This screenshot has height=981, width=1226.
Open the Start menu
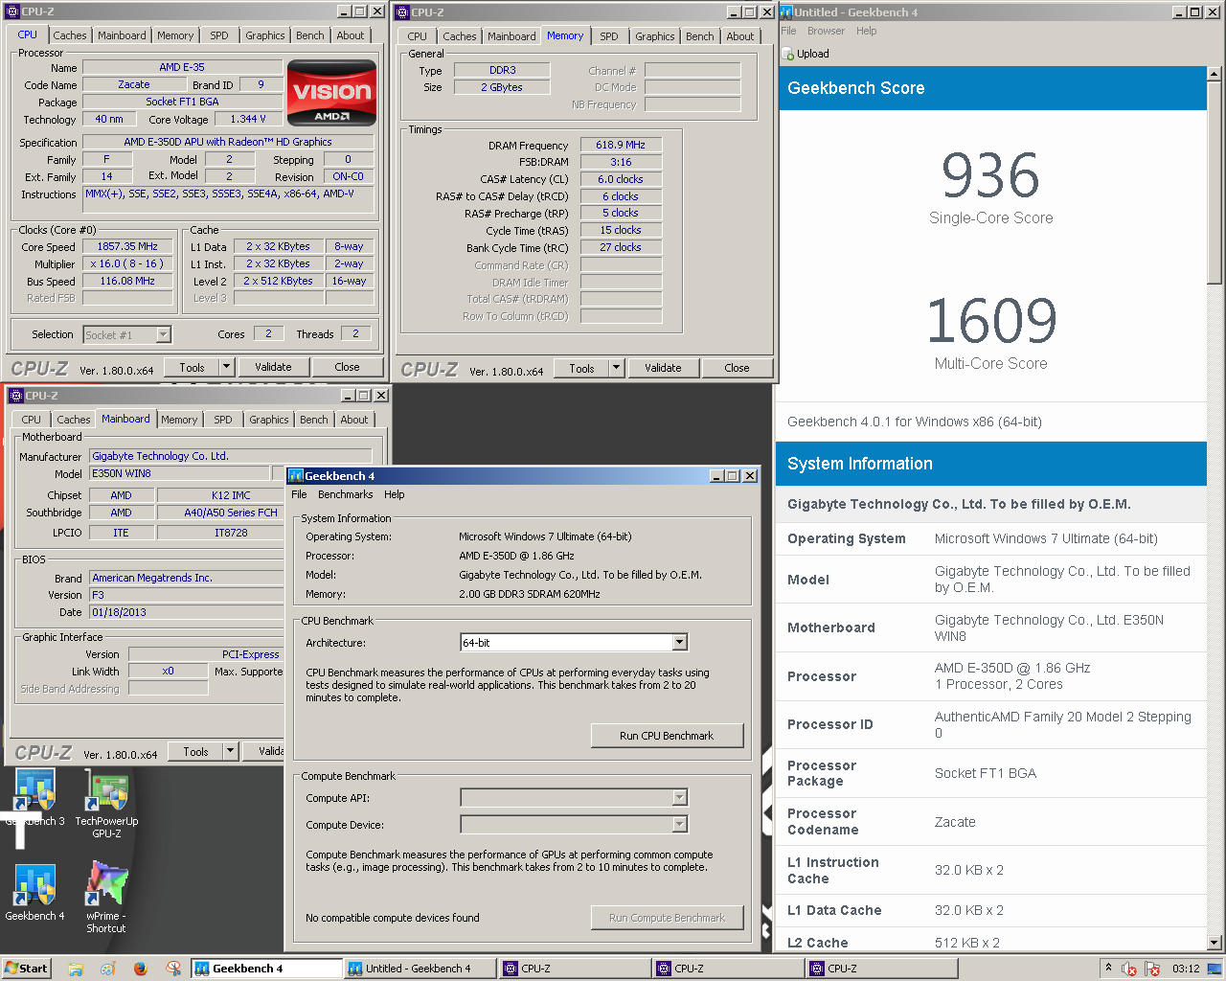coord(26,969)
